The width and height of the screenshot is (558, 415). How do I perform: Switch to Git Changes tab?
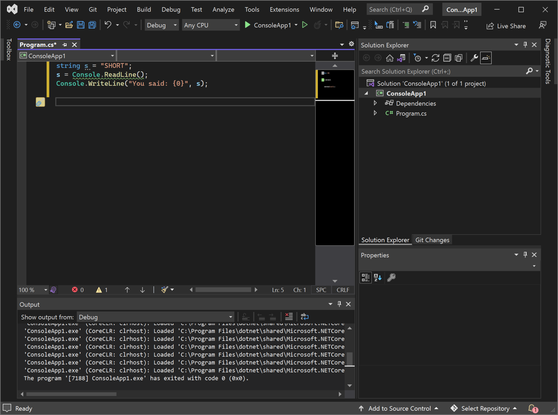(x=432, y=240)
